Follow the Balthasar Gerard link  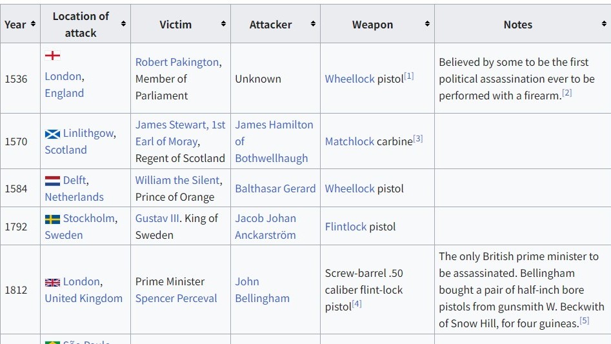tap(275, 188)
